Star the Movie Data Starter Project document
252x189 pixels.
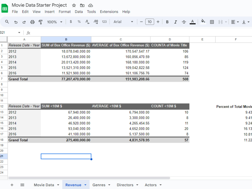pyautogui.click(x=74, y=5)
